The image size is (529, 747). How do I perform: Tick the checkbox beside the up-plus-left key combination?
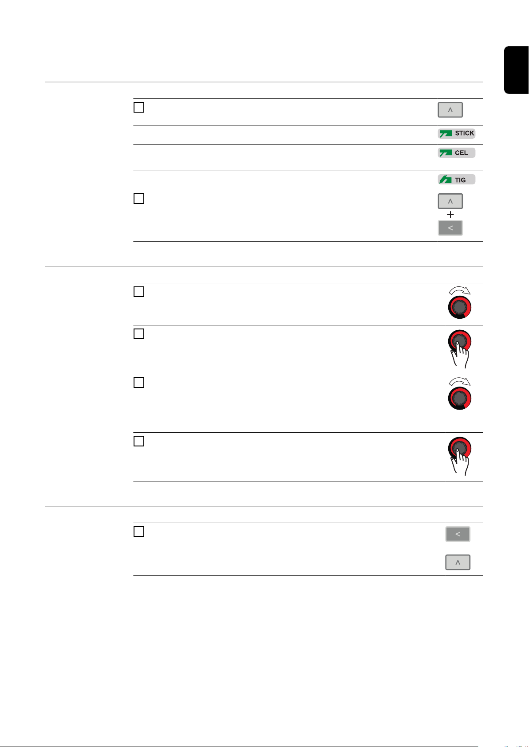139,199
